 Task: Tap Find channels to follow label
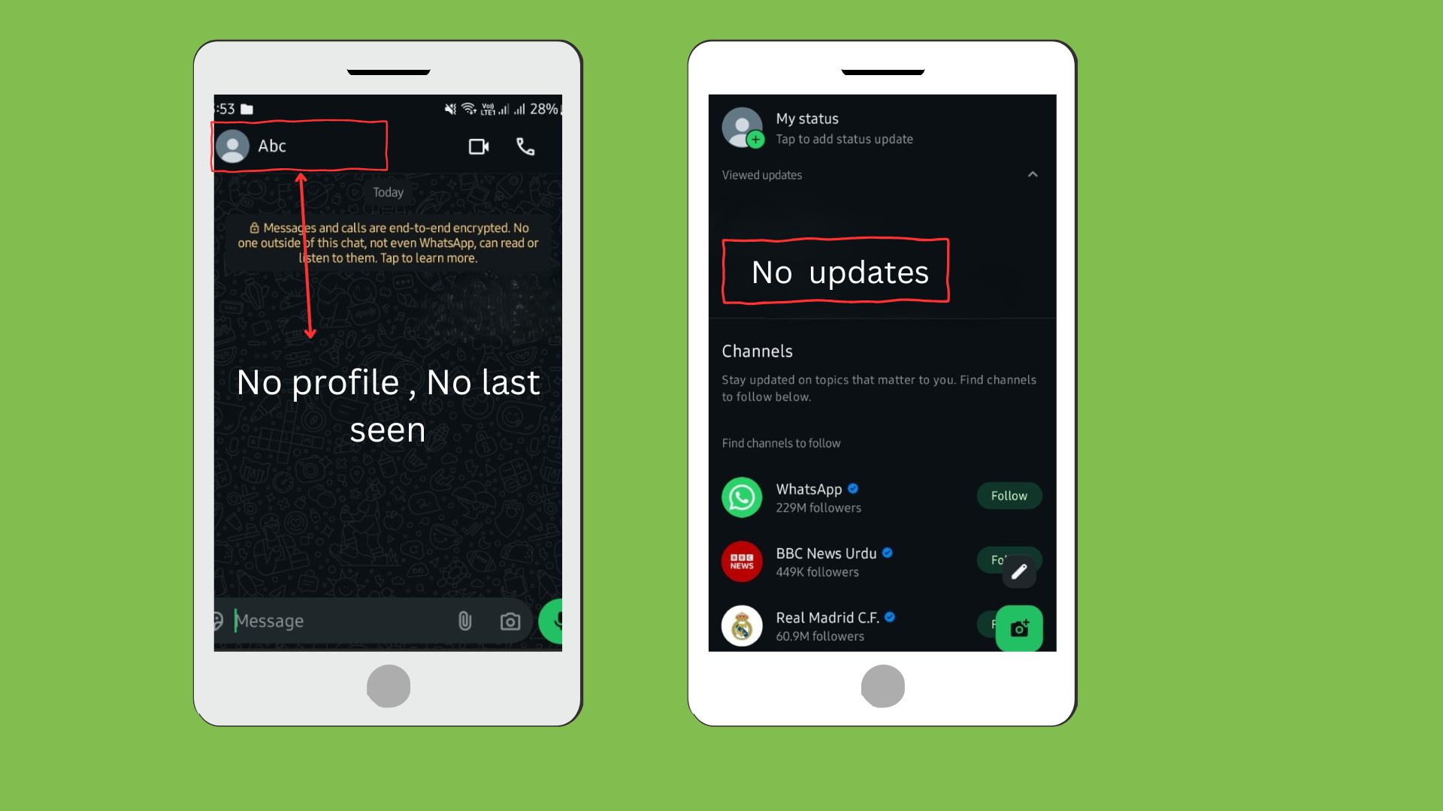(x=781, y=442)
